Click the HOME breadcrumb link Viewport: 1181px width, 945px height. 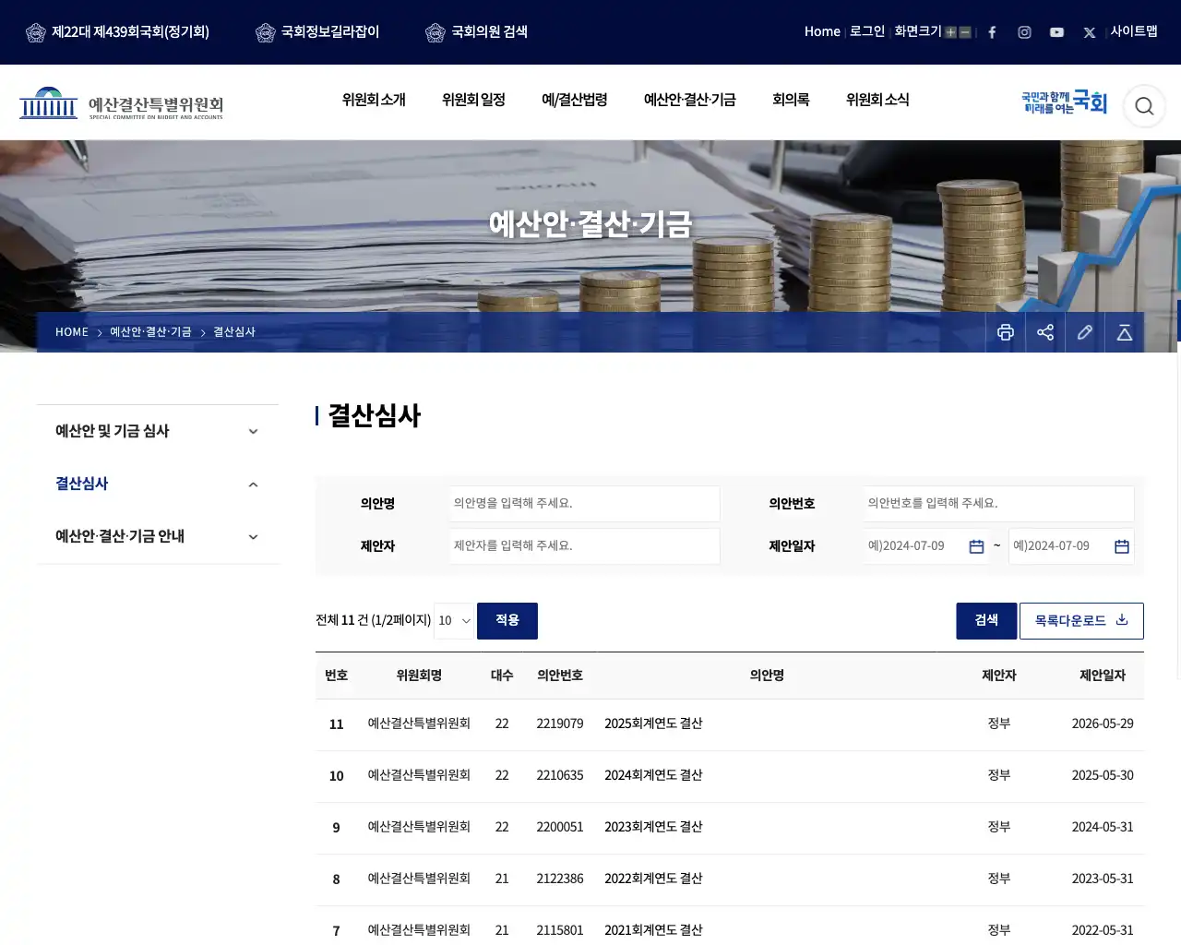coord(72,332)
